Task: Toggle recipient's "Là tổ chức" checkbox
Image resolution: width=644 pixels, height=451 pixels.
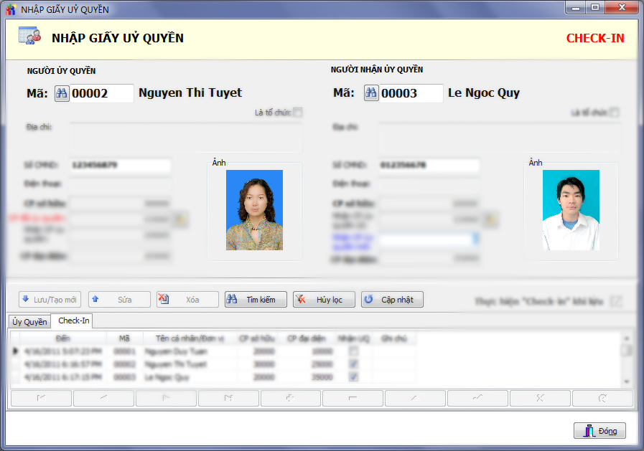Action: click(x=615, y=113)
